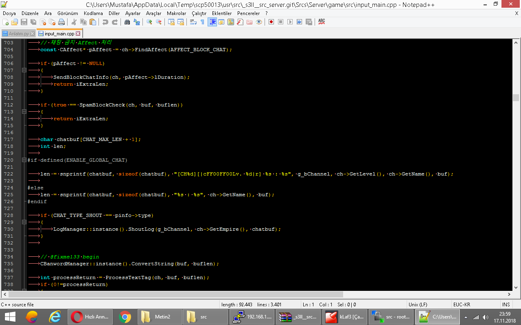Click the Copy toolbar icon
Viewport: 521px width, 325px height.
83,22
